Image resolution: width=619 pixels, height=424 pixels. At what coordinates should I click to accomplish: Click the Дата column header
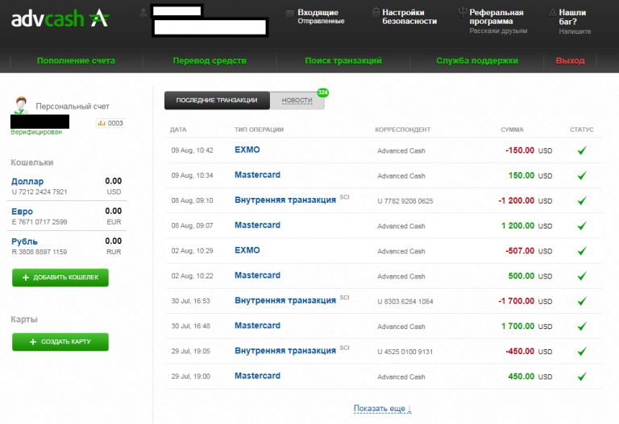(x=178, y=130)
